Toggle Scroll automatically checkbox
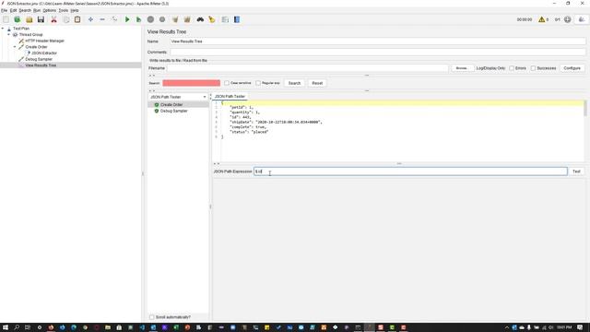This screenshot has width=590, height=332. point(152,317)
